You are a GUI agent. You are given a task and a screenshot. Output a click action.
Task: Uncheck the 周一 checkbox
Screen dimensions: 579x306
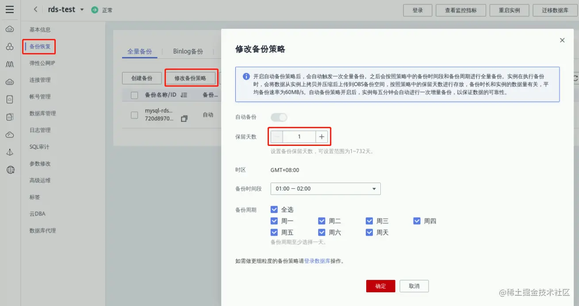click(x=274, y=221)
